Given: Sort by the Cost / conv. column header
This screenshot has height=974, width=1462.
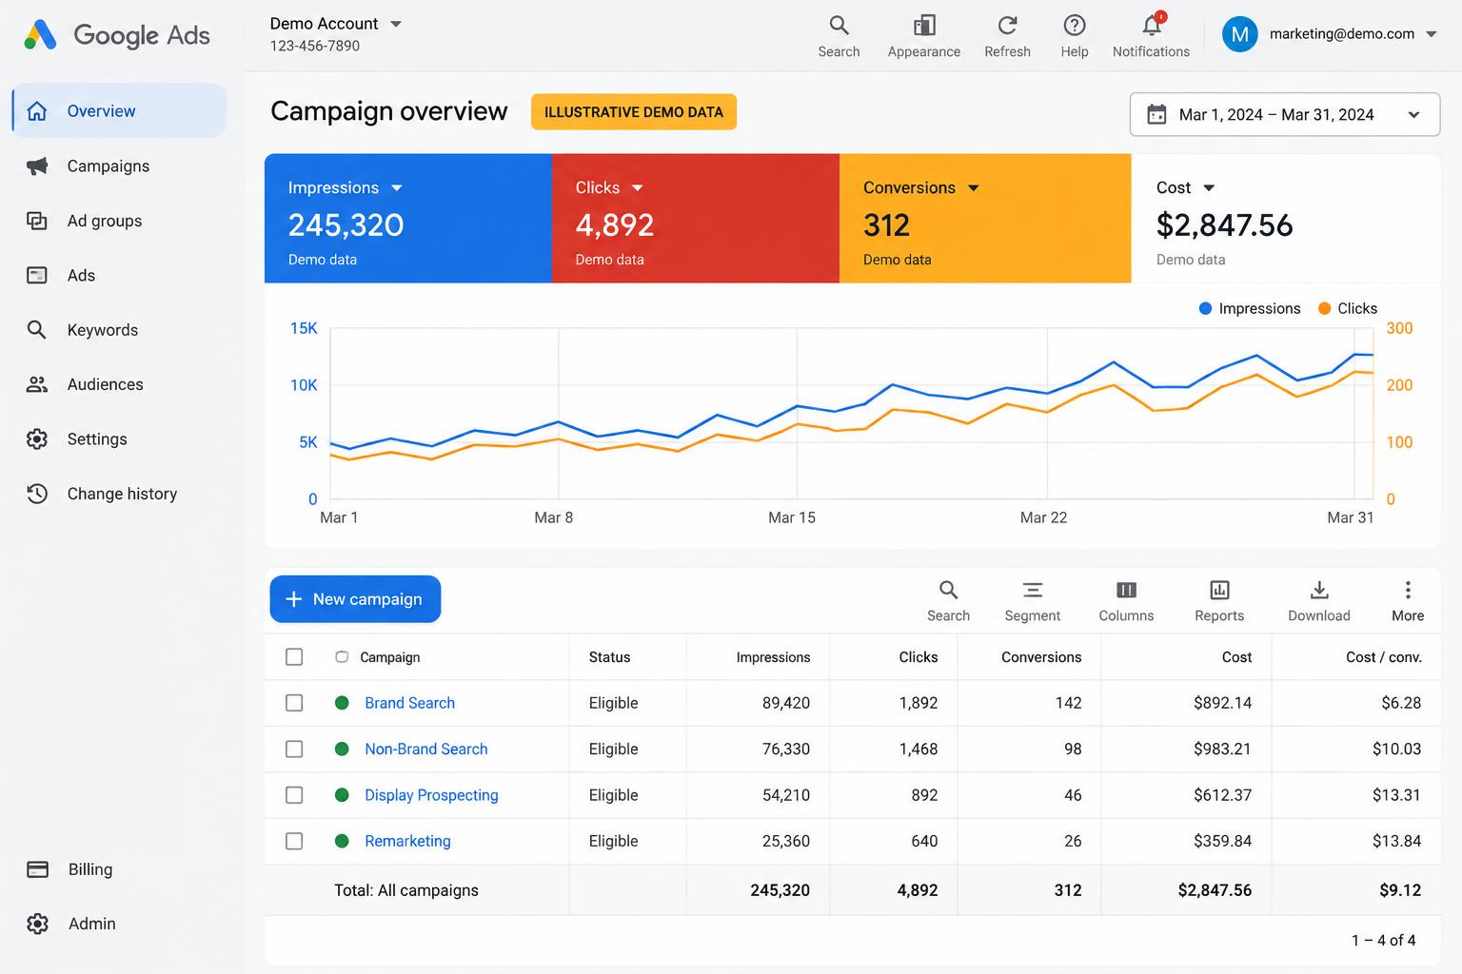Looking at the screenshot, I should tap(1383, 657).
